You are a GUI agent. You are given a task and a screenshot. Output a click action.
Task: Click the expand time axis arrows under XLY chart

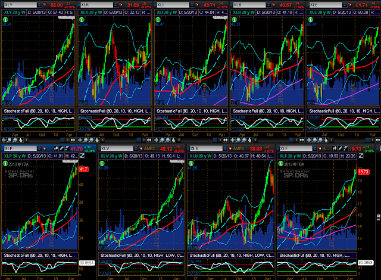coord(73,140)
